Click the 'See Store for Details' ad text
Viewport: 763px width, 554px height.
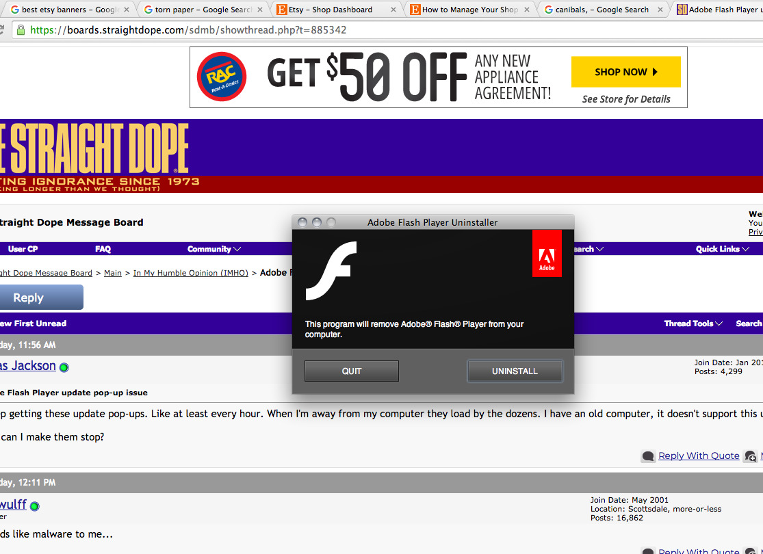[626, 98]
